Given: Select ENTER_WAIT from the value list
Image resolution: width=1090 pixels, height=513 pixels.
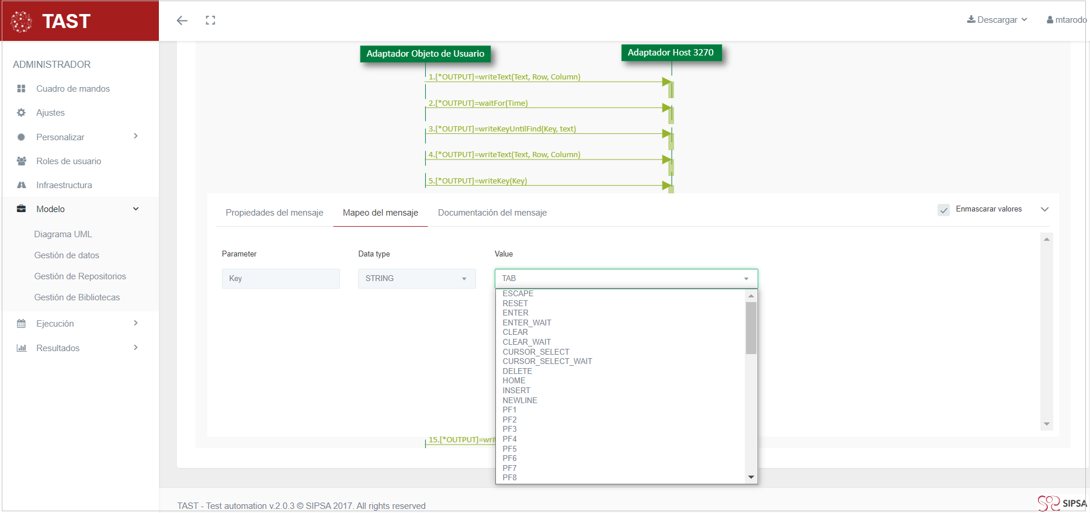Looking at the screenshot, I should (527, 323).
